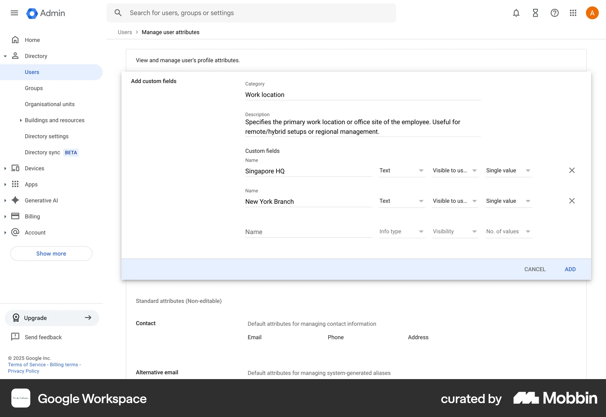The height and width of the screenshot is (417, 606).
Task: Open the help question mark icon
Action: 555,13
